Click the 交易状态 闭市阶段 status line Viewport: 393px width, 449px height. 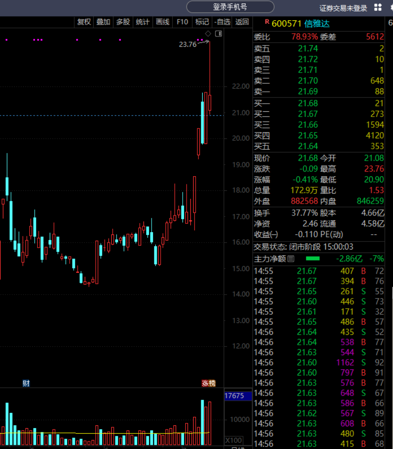click(304, 247)
